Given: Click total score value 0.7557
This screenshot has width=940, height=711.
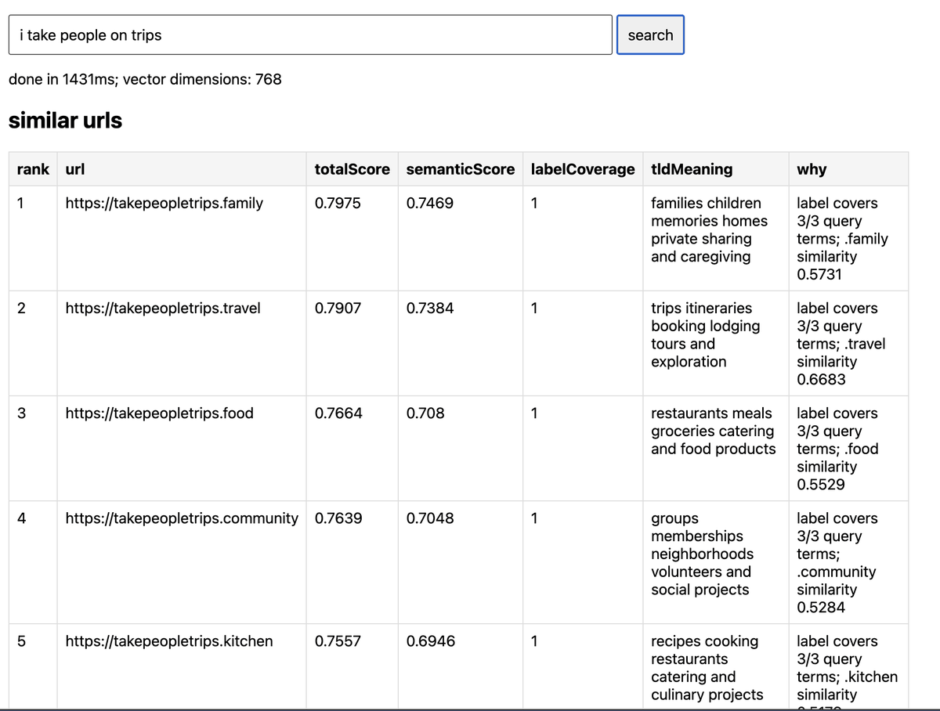Looking at the screenshot, I should click(x=338, y=641).
